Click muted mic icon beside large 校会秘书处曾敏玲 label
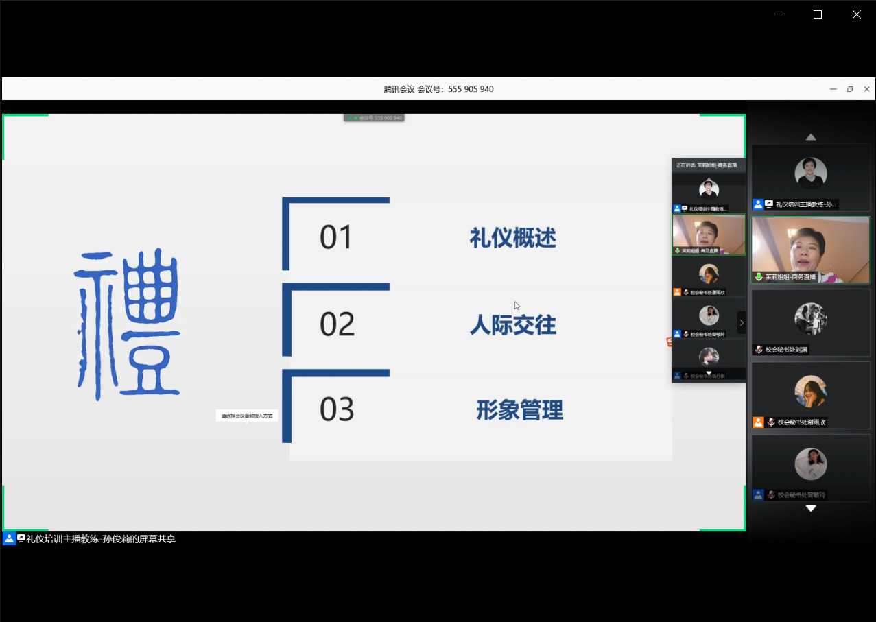876x622 pixels. (771, 494)
